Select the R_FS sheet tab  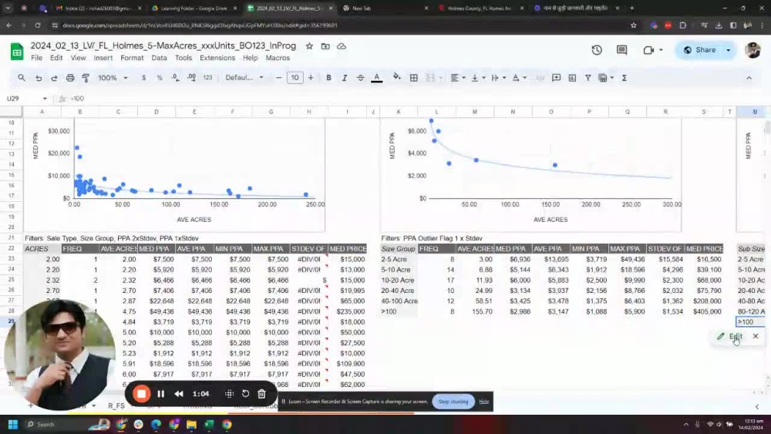coord(116,406)
